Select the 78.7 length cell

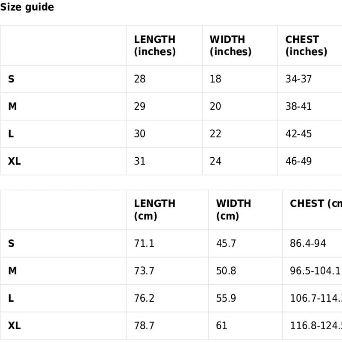(144, 326)
